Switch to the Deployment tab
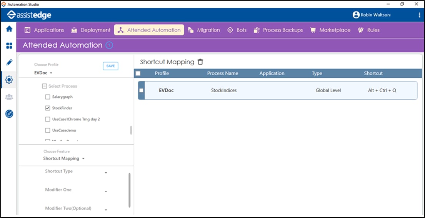This screenshot has height=218, width=425. click(90, 30)
